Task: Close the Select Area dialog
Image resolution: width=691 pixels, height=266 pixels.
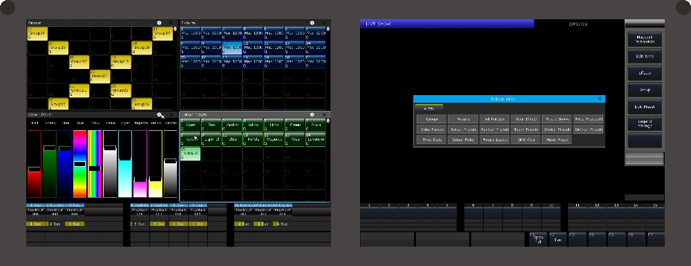Action: click(599, 99)
